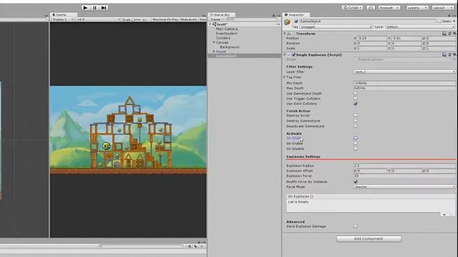This screenshot has height=257, width=458.
Task: Toggle the Single Explosion script enabled checkbox
Action: [294, 55]
